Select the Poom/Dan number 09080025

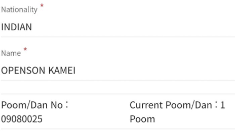tap(22, 119)
